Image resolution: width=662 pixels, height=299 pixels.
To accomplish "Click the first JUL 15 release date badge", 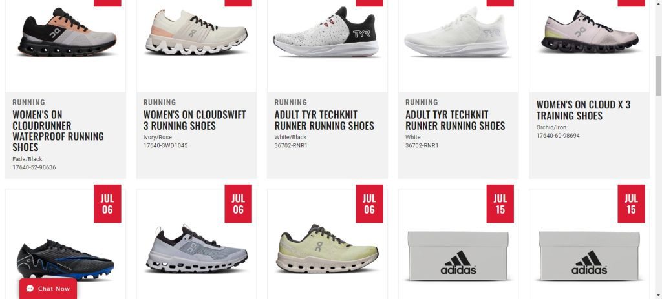I will click(x=500, y=203).
